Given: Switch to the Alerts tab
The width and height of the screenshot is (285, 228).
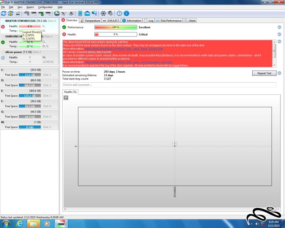Looking at the screenshot, I should click(190, 21).
